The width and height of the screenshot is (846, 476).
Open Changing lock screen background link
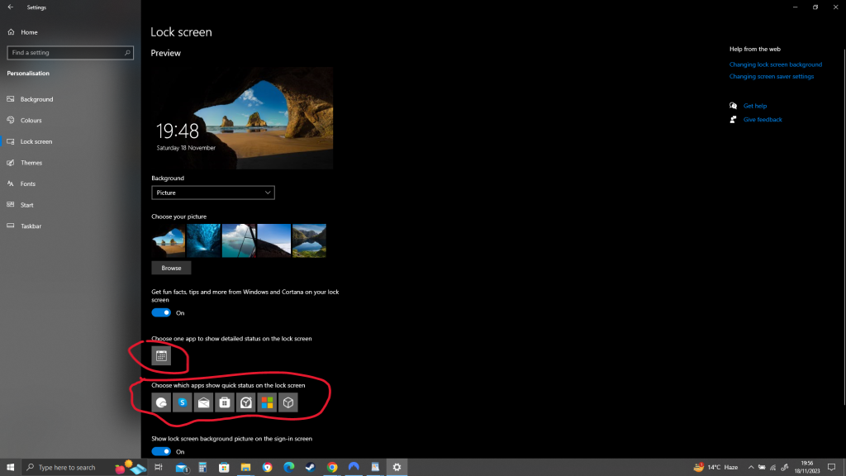pyautogui.click(x=775, y=64)
